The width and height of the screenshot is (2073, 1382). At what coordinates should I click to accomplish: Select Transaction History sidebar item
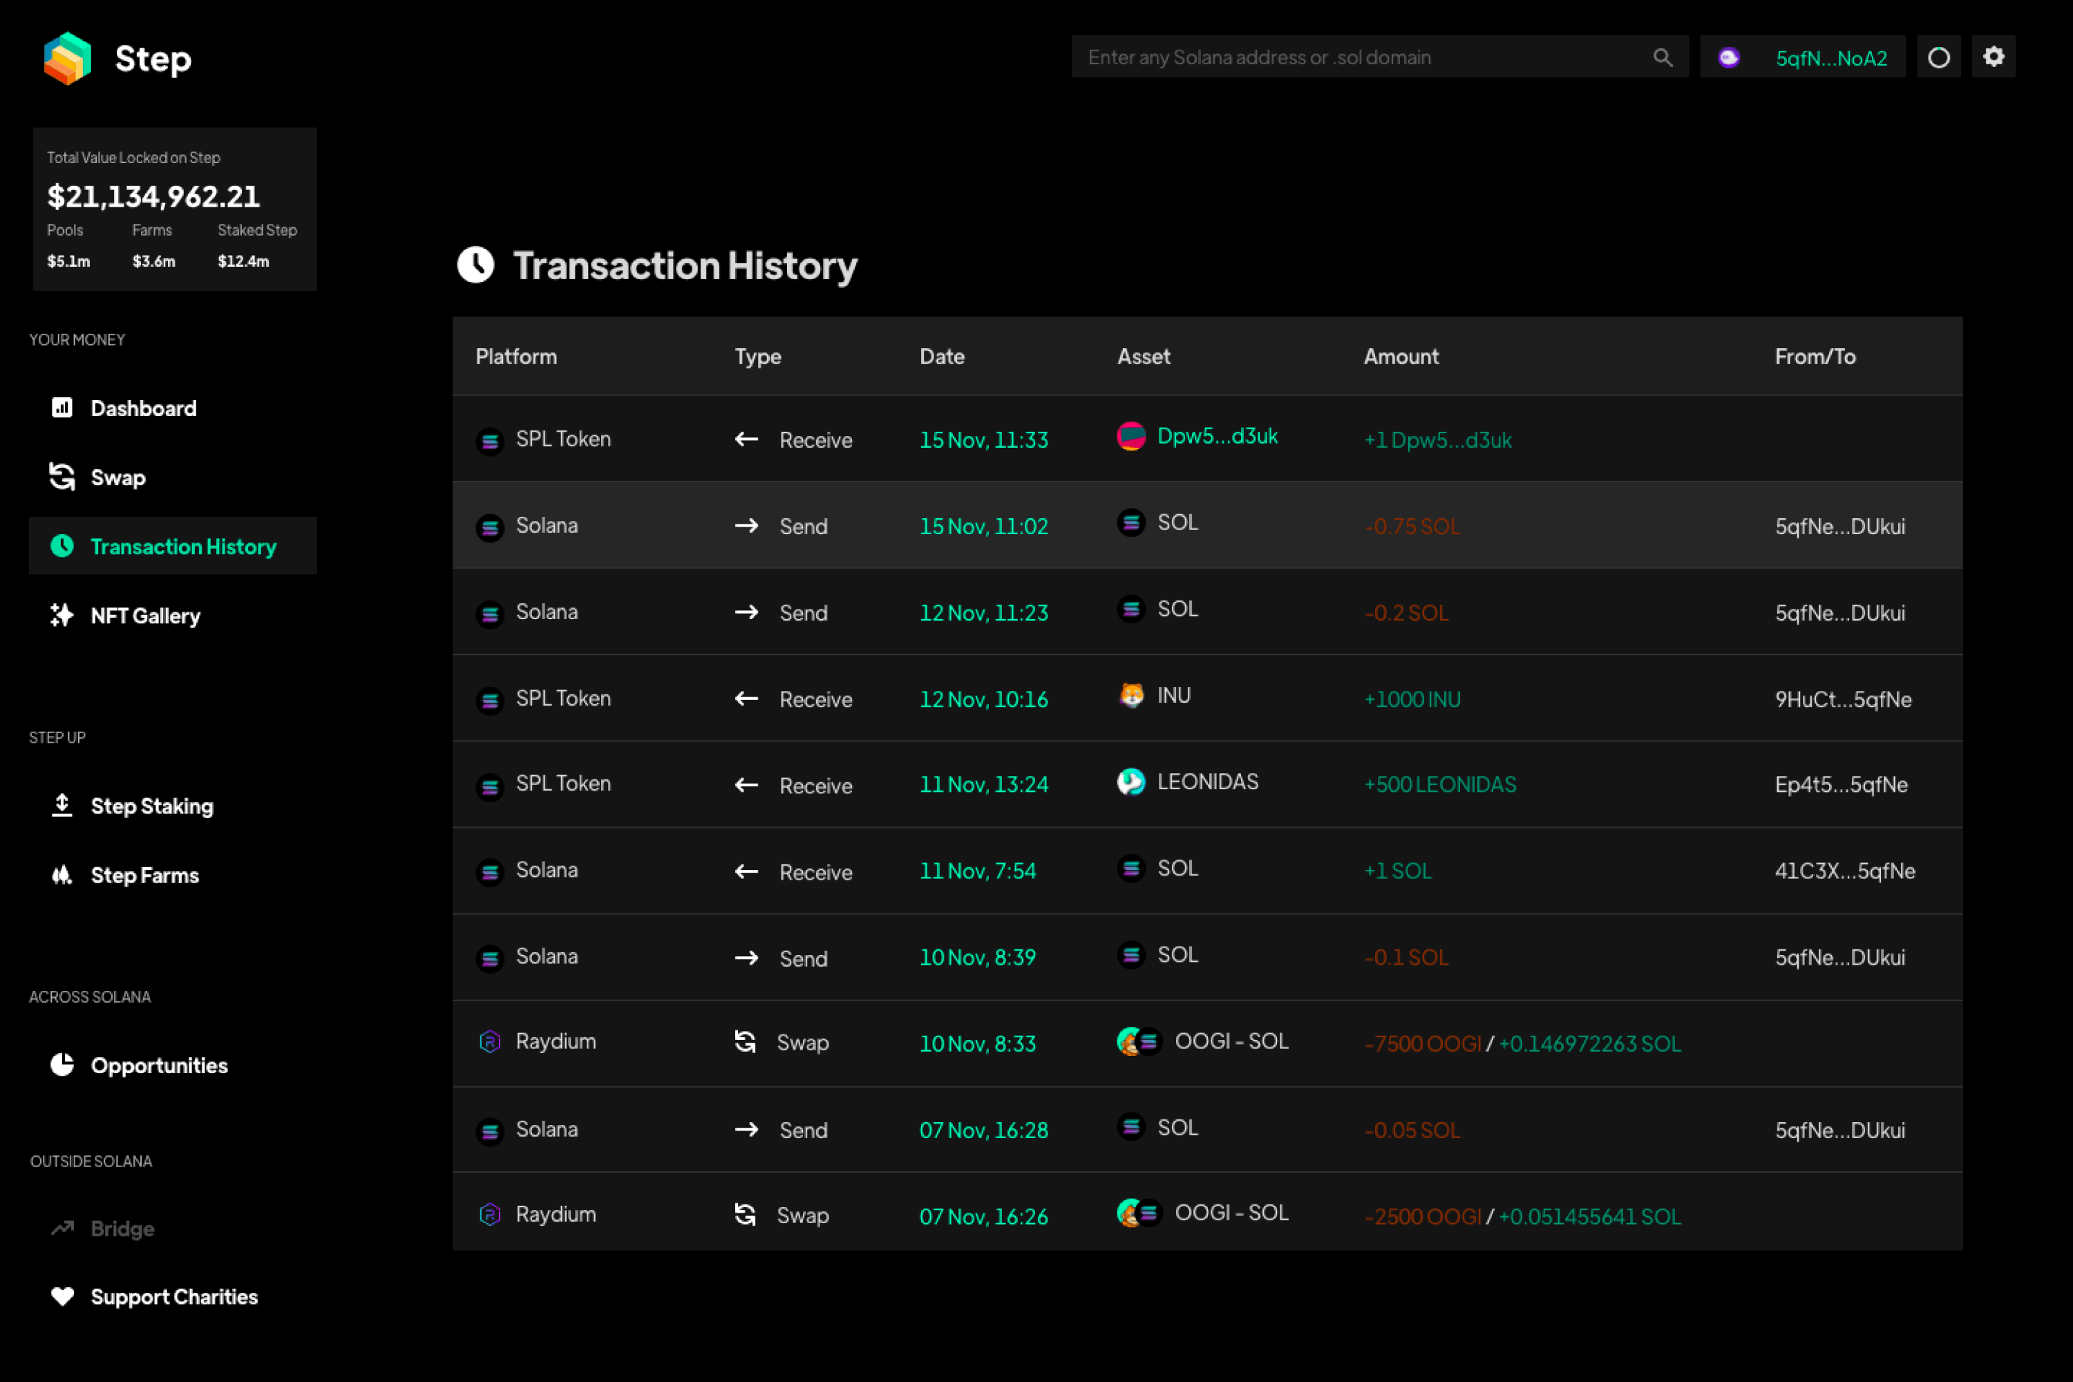tap(173, 547)
